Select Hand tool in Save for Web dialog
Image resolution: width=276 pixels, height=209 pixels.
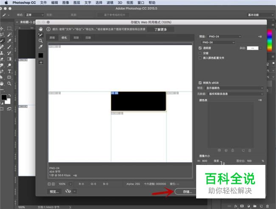[41, 29]
